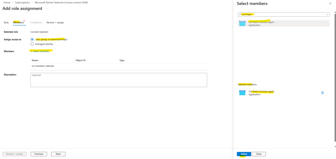Screen dimensions: 336x159
Task: Clear the member search box text
Action: pos(327,14)
